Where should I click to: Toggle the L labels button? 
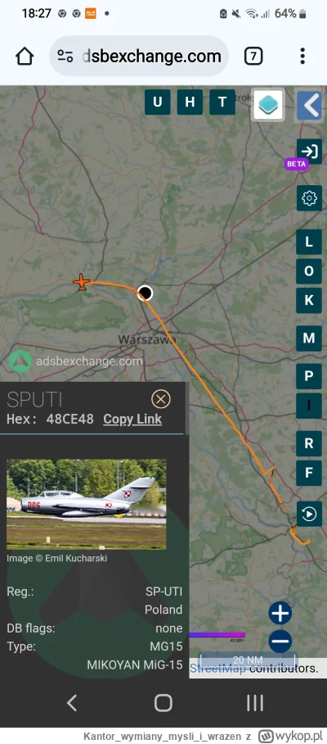pos(309,242)
